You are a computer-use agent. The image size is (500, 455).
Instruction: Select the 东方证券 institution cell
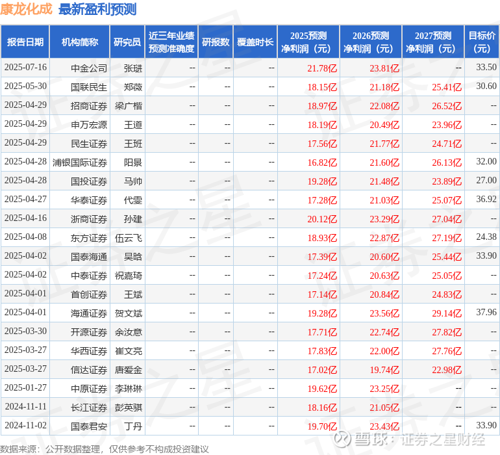point(80,237)
